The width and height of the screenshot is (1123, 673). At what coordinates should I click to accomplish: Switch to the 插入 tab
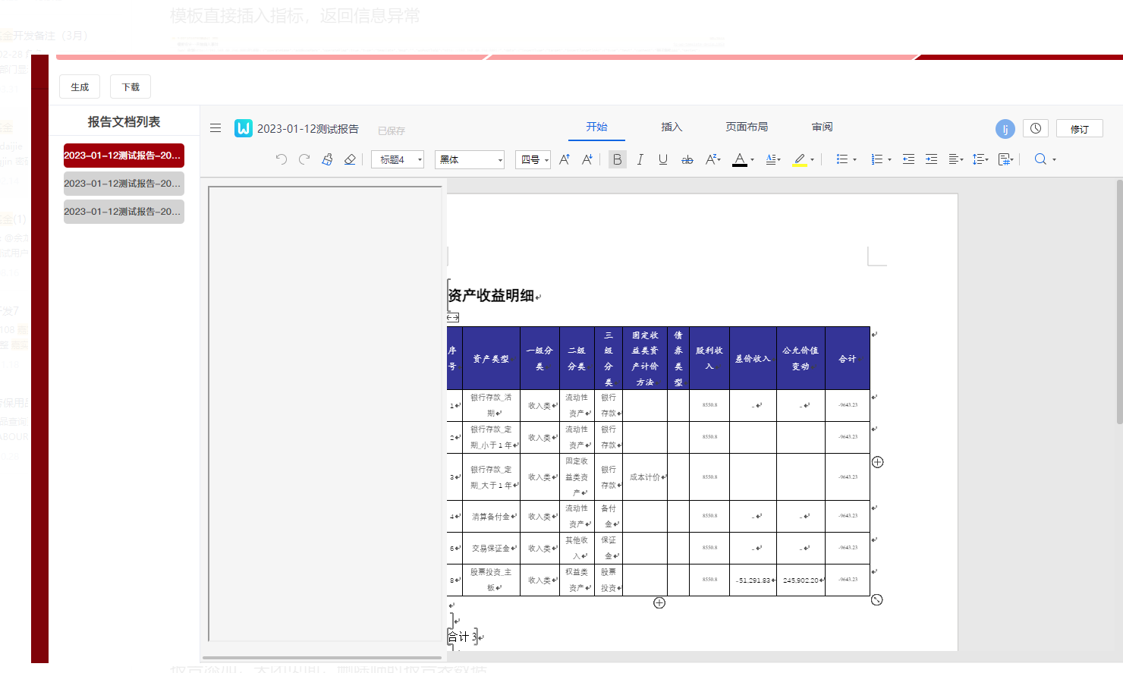[x=672, y=127]
